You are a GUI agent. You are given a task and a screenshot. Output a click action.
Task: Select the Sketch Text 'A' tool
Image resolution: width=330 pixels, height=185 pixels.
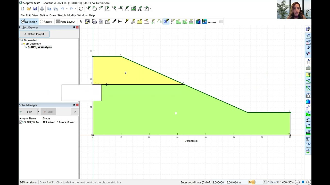(x=140, y=9)
